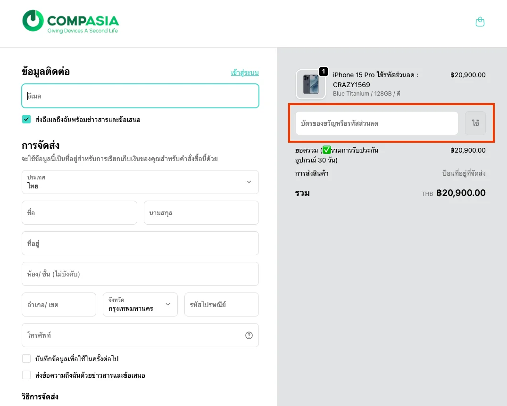Click the นามสกุล last name field
This screenshot has height=406, width=507.
point(201,212)
